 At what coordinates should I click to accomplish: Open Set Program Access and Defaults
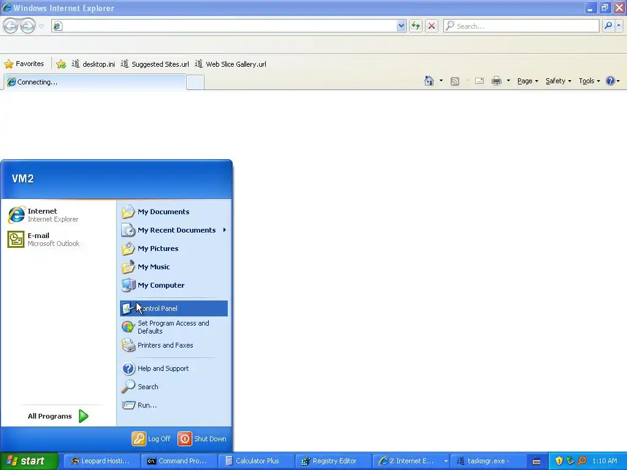173,327
